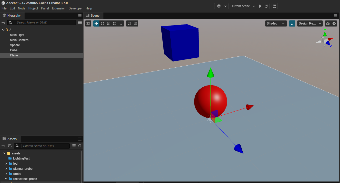Click the blue cube in the scene
This screenshot has width=340, height=183.
tap(180, 43)
